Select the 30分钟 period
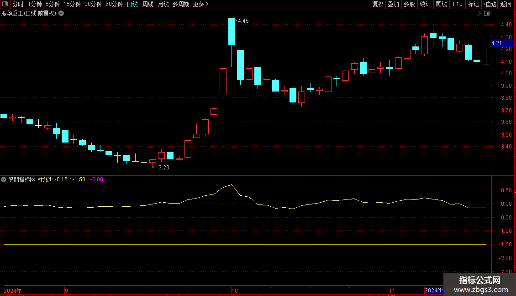 coord(93,4)
